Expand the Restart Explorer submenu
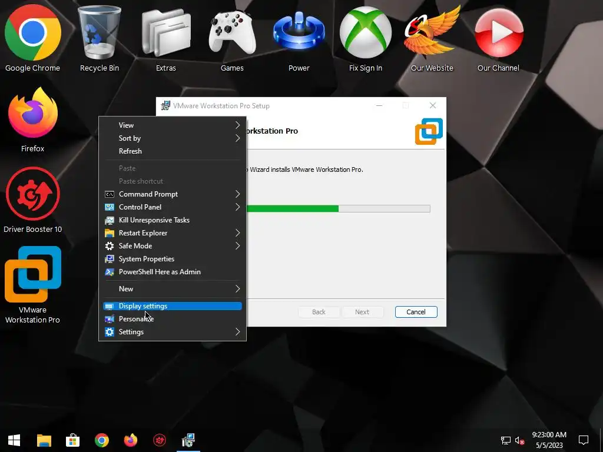 coord(173,233)
